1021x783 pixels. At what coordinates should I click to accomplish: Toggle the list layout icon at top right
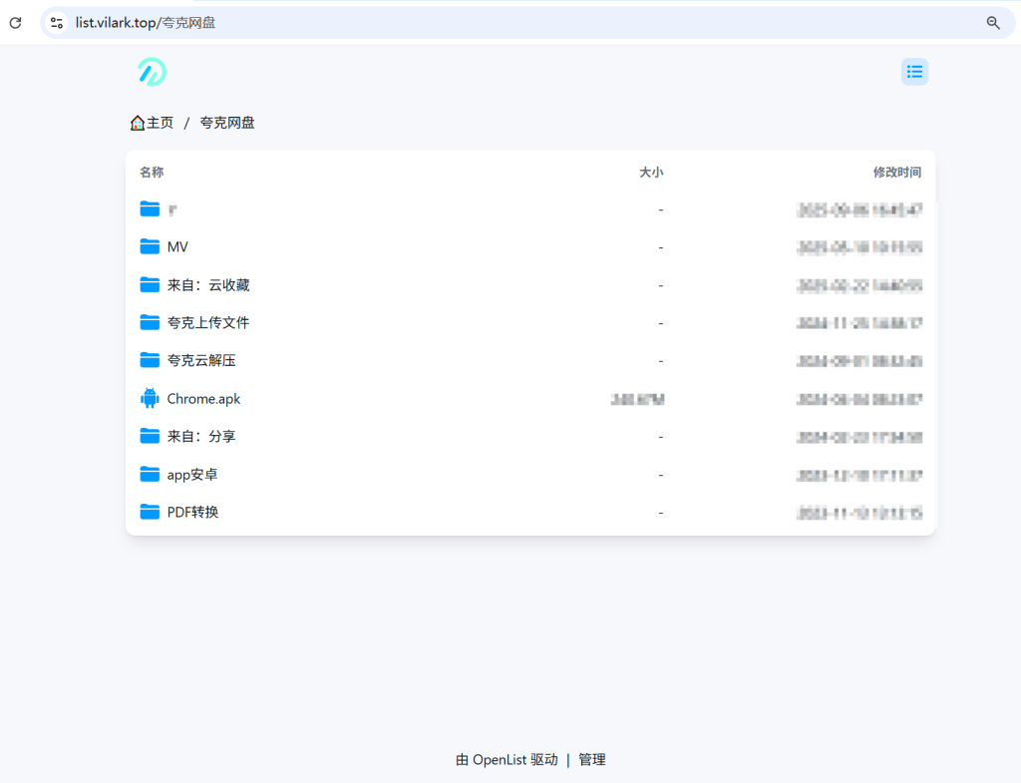tap(914, 71)
